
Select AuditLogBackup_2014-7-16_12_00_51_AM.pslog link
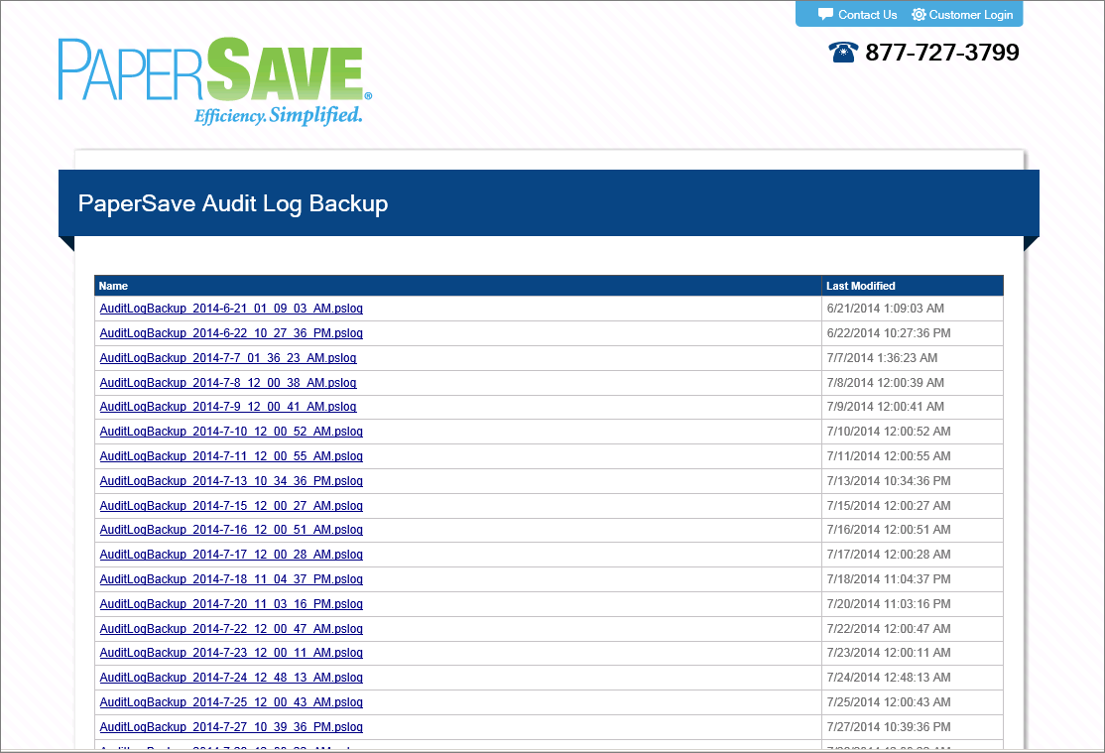(231, 529)
